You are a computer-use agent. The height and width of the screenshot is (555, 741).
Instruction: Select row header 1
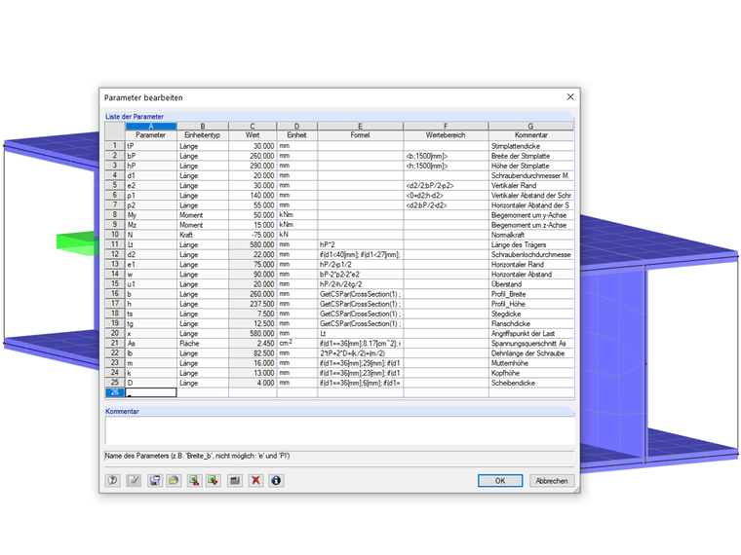(115, 146)
